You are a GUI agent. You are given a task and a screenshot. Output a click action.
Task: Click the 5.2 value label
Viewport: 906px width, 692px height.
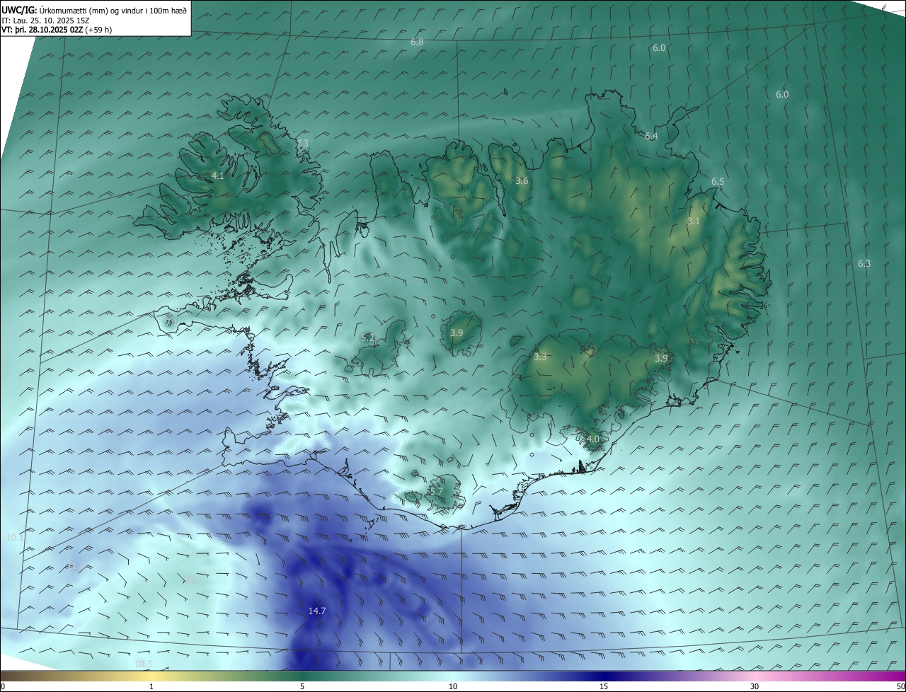[x=367, y=338]
